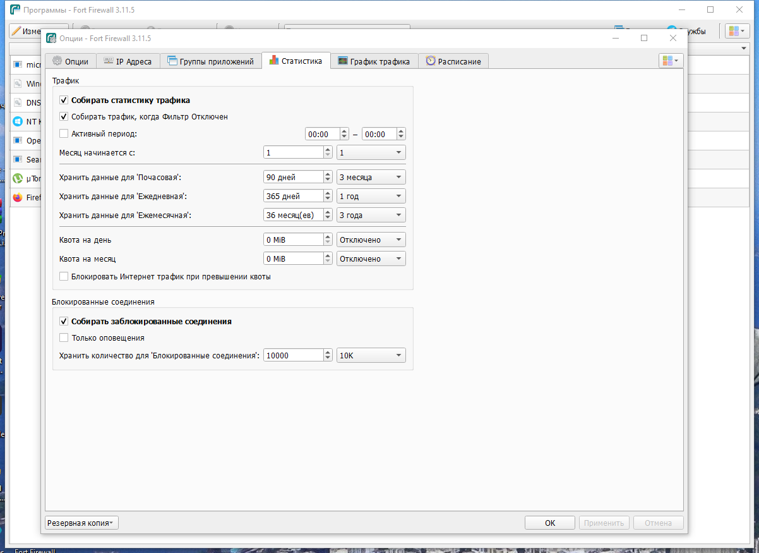Click the Месяц начинается с number field
Viewport: 759px width, 553px height.
pos(294,152)
